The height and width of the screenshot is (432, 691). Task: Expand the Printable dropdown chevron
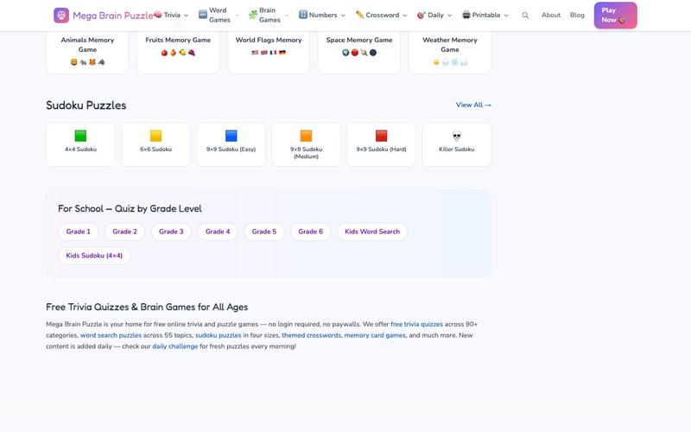point(506,16)
